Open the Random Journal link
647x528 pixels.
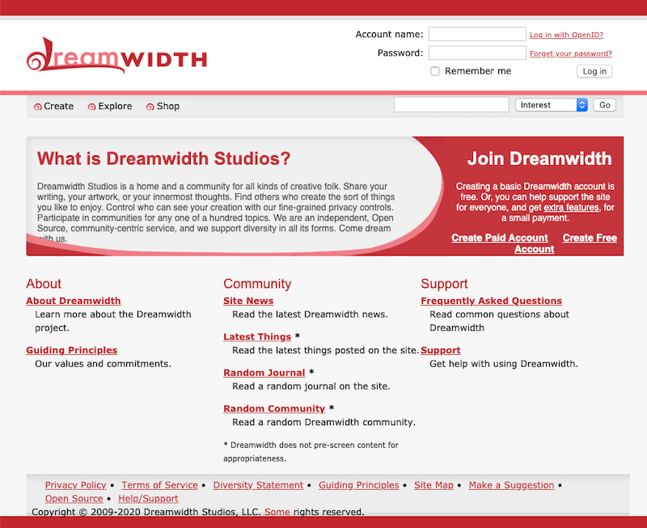[264, 373]
